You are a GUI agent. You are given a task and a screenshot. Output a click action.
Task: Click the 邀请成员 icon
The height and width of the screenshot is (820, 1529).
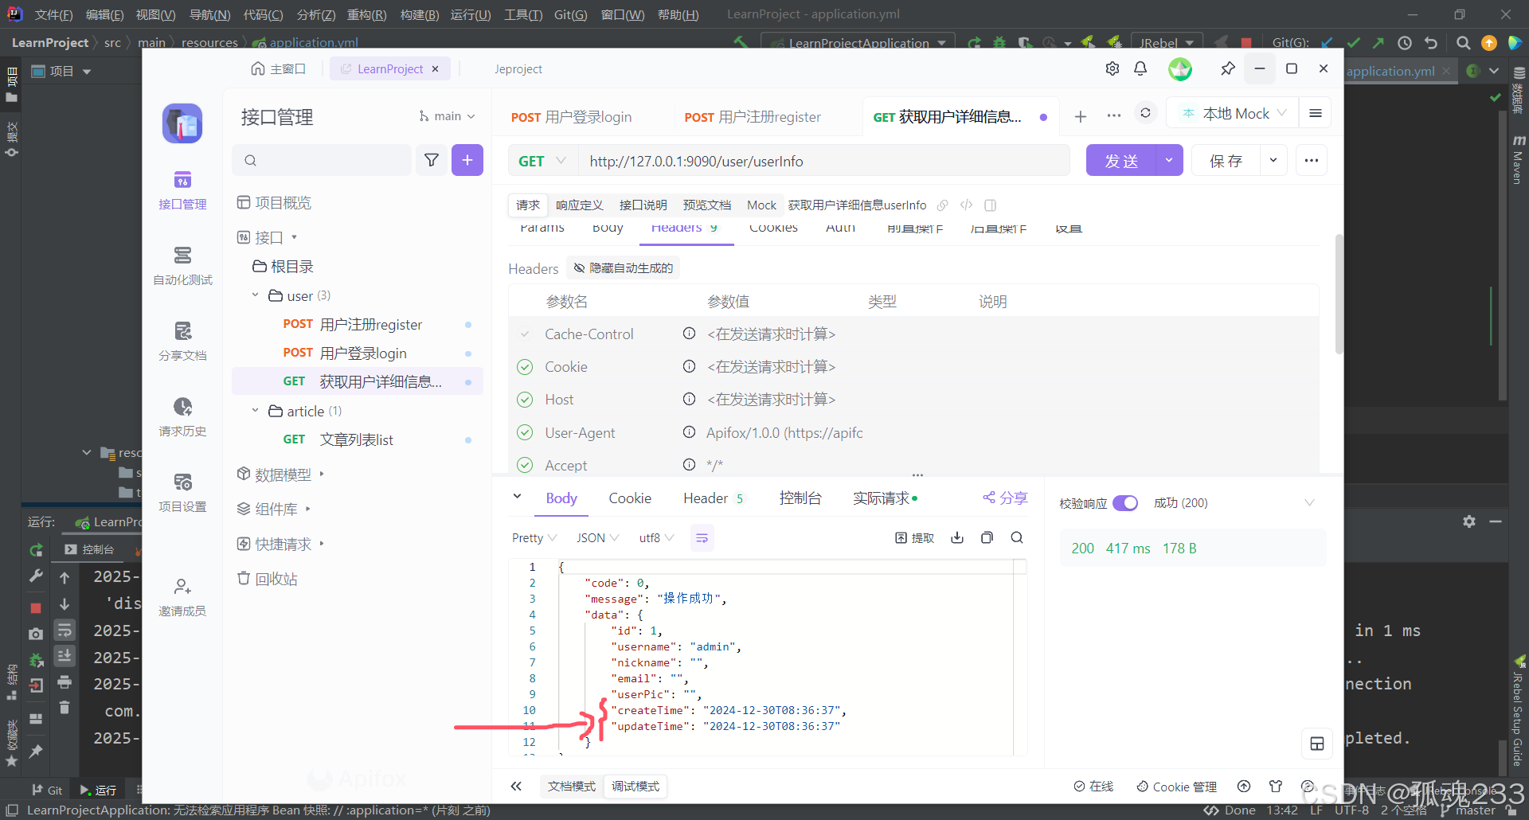[182, 587]
